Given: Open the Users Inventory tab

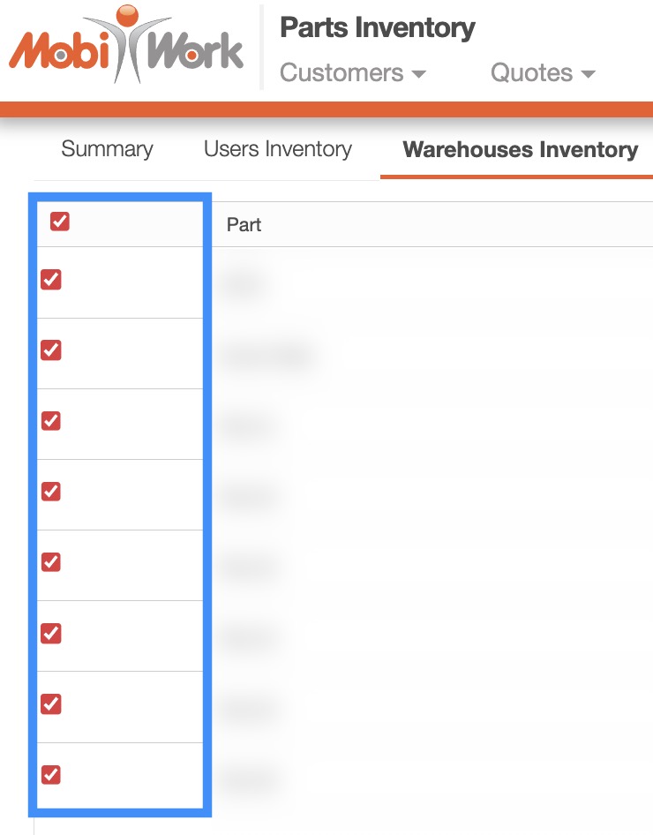Looking at the screenshot, I should pyautogui.click(x=278, y=149).
